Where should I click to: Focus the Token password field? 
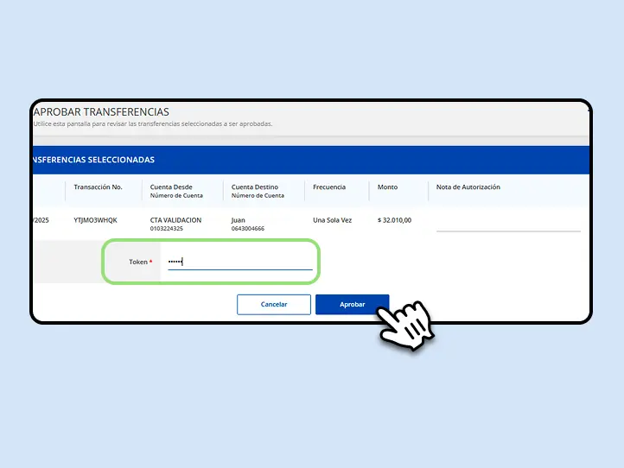pyautogui.click(x=240, y=262)
